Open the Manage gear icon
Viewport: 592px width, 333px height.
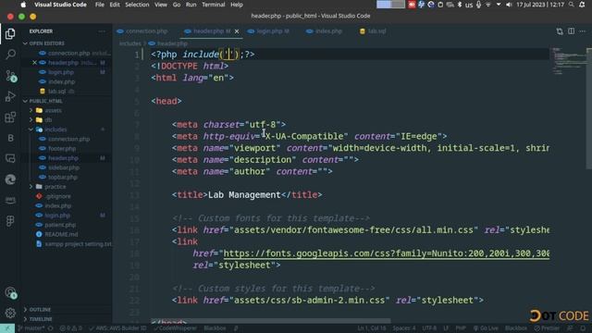click(x=10, y=313)
